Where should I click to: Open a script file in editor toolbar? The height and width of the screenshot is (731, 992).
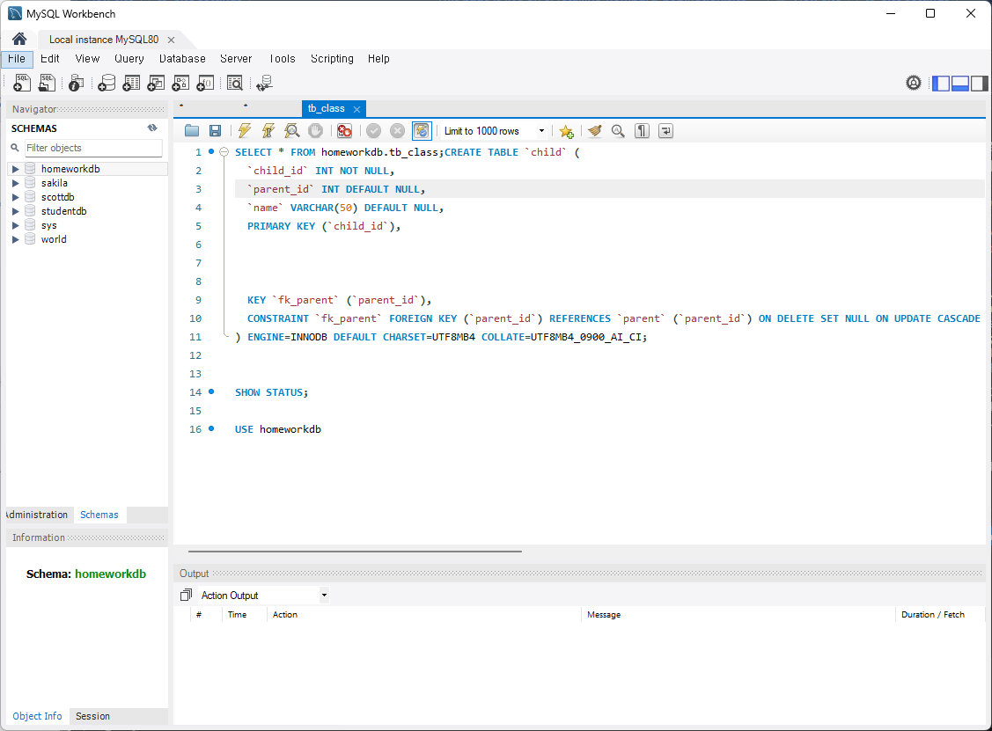click(192, 131)
